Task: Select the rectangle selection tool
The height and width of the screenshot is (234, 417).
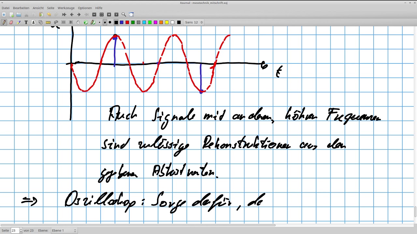Action: (x=63, y=22)
